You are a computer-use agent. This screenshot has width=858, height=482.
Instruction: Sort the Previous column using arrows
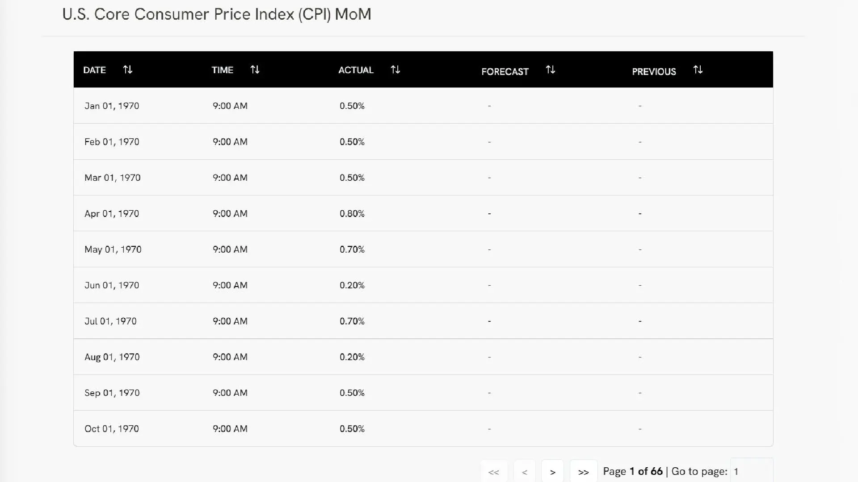(x=698, y=70)
